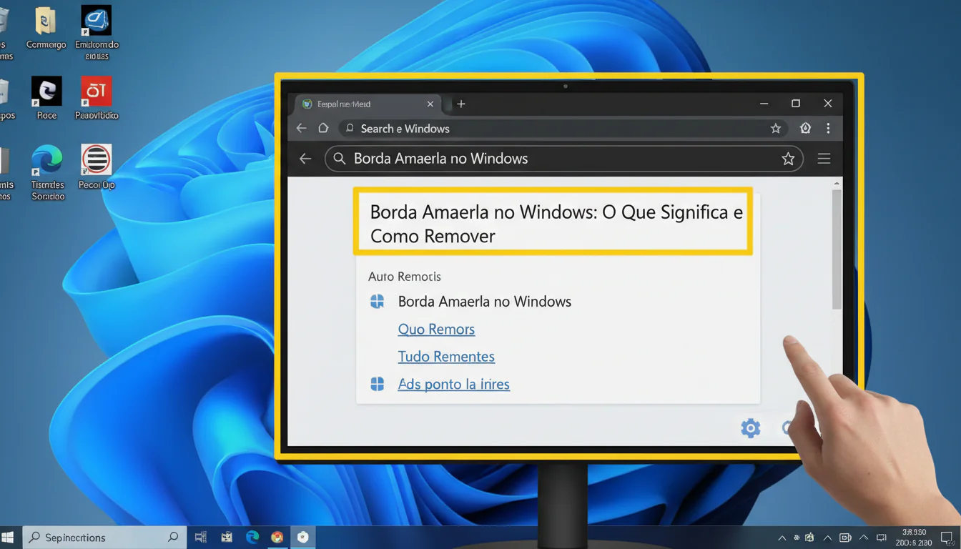Open the browser three-dot menu

point(828,128)
